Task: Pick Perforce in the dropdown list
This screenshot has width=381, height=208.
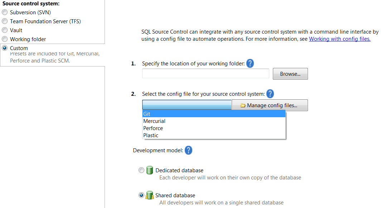Action: tap(214, 128)
